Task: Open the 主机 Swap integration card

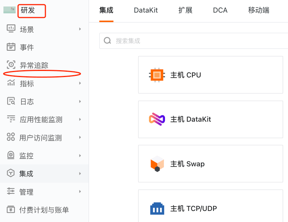Action: pyautogui.click(x=210, y=164)
